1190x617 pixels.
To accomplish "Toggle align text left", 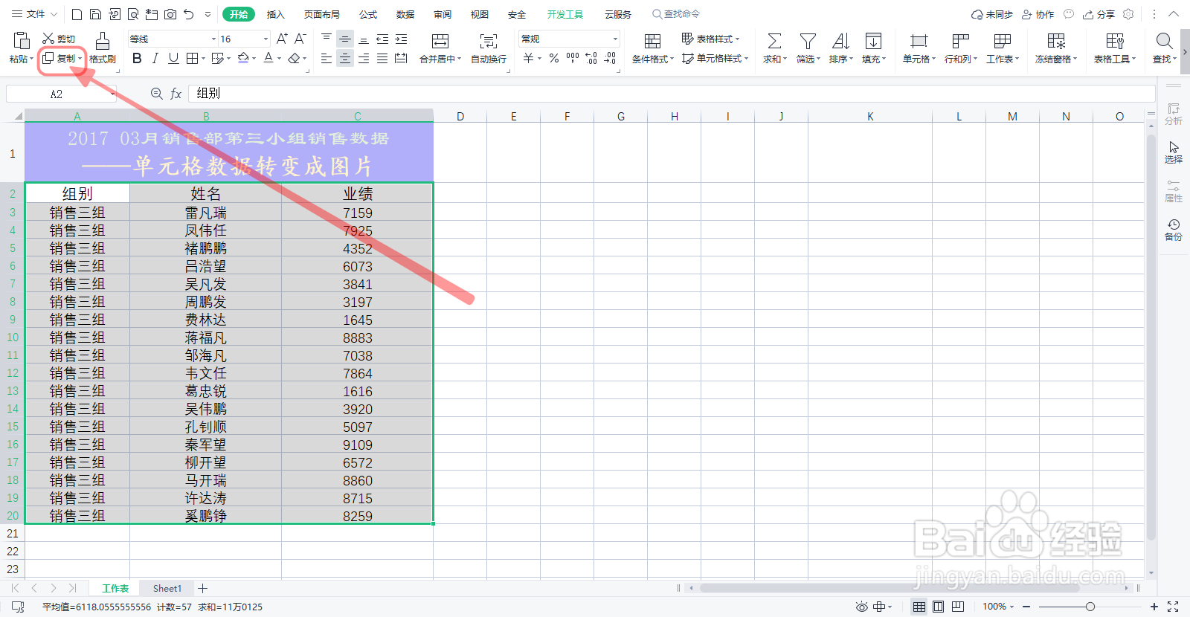I will [x=327, y=58].
